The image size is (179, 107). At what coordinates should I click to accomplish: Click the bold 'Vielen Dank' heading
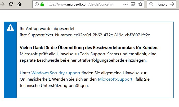tap(89, 48)
